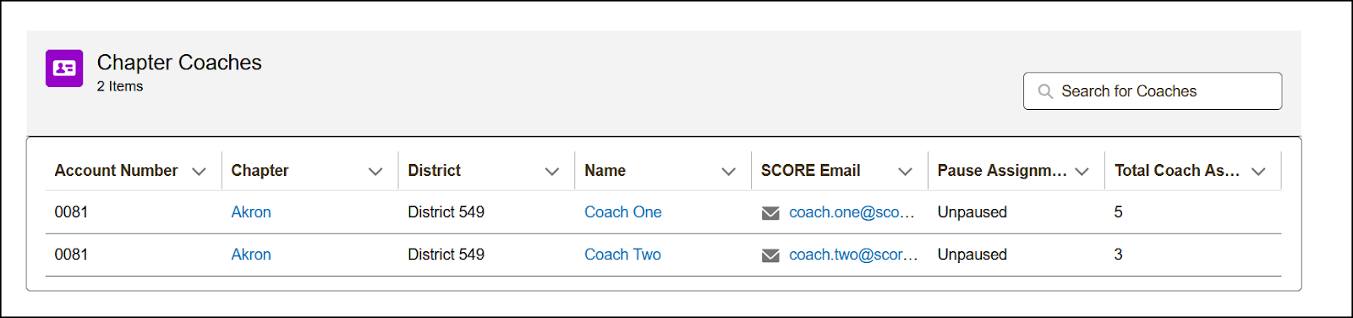
Task: Click the coach.one@sco... email link
Action: [852, 212]
